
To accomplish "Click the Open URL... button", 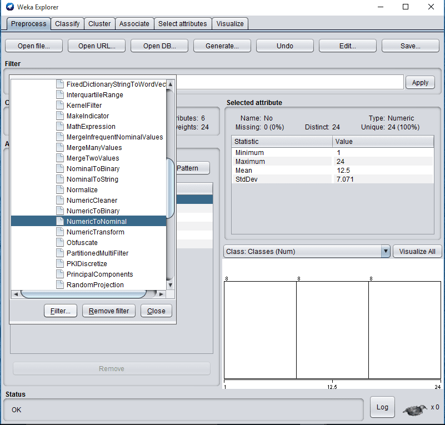I will point(97,46).
